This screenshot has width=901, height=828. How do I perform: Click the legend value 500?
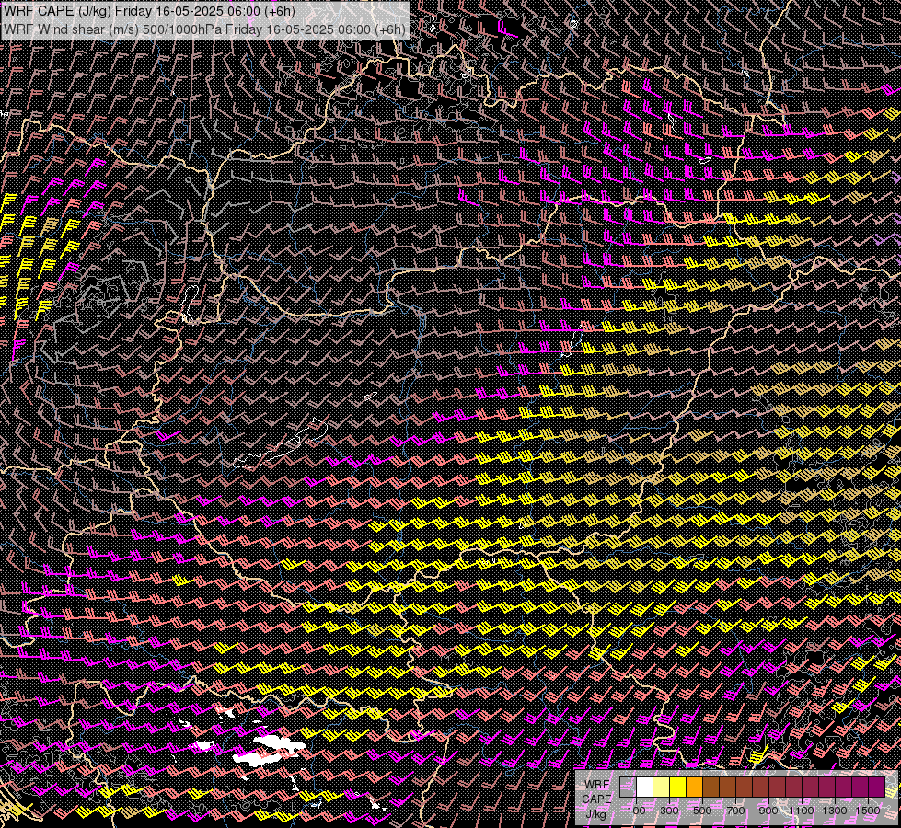pyautogui.click(x=702, y=811)
